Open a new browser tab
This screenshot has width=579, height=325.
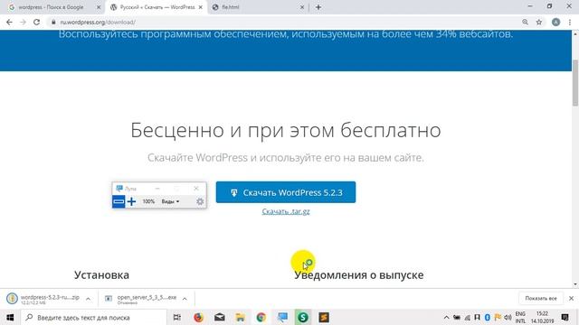point(318,7)
